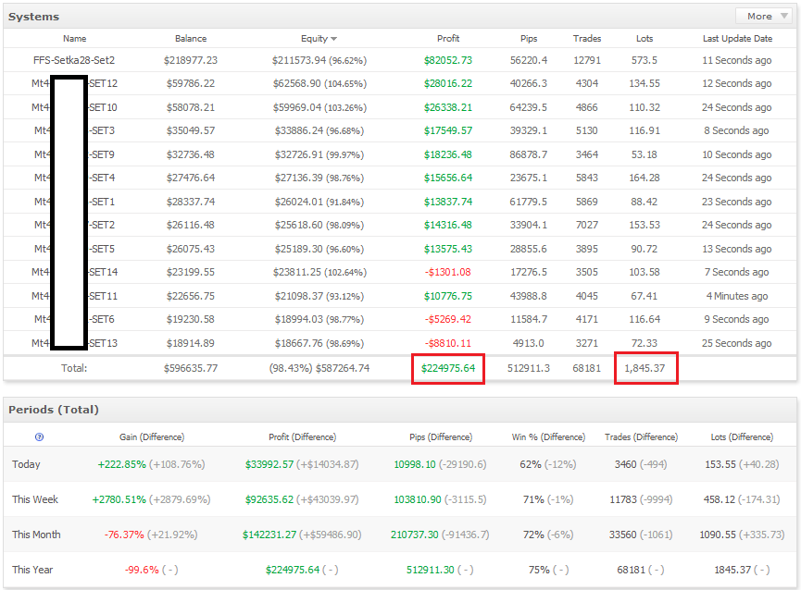Open the system ending in SET14

tap(75, 272)
